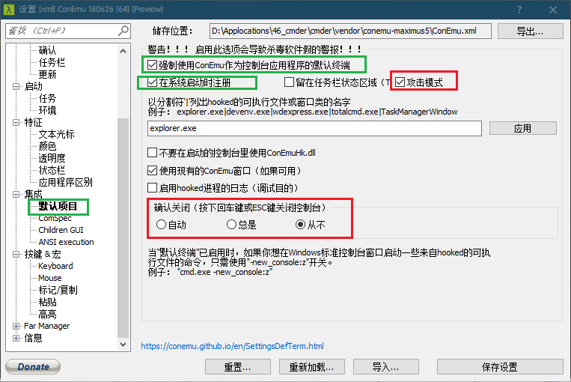This screenshot has height=382, width=571.
Task: Open the Mouse settings page
Action: [x=50, y=278]
